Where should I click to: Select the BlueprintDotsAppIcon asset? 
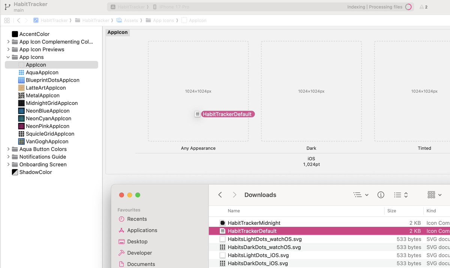pyautogui.click(x=49, y=80)
